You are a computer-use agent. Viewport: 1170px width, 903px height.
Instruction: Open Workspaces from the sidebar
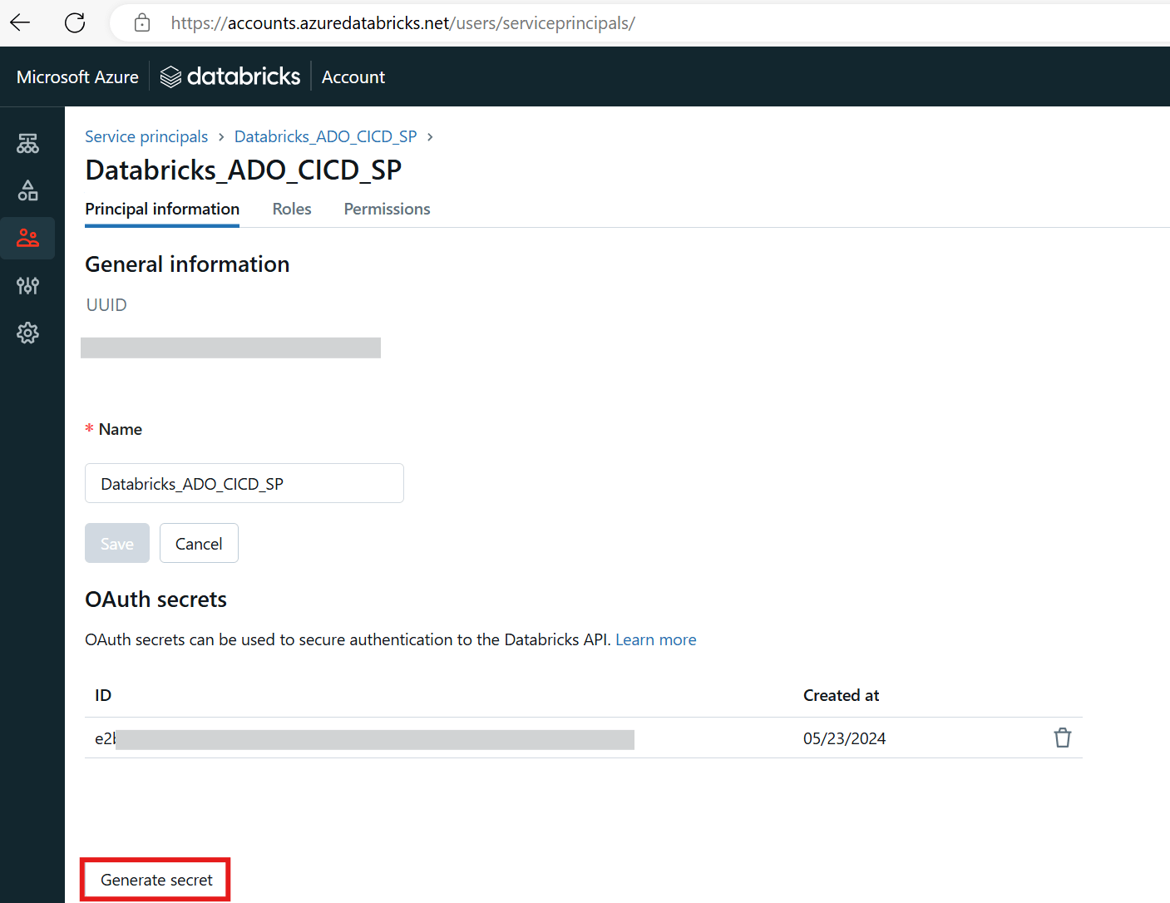coord(27,144)
